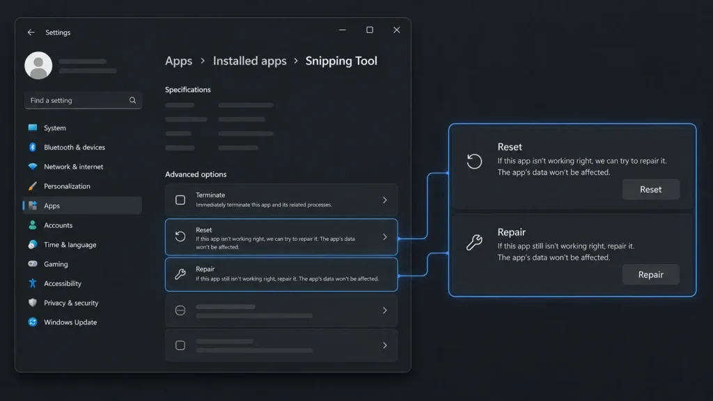Screen dimensions: 713x401
Task: Expand the last advanced option row chevron
Action: (384, 345)
